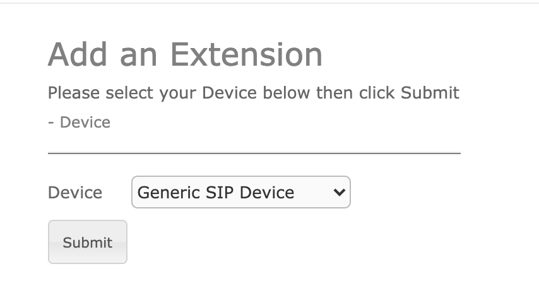The width and height of the screenshot is (539, 307).
Task: Click the word 'Extension' in the title
Action: [247, 54]
